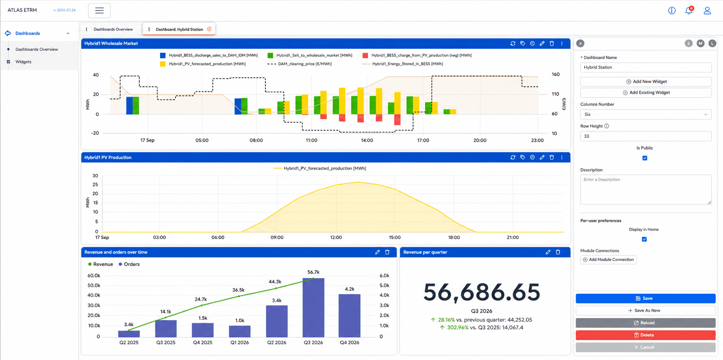723x360 pixels.
Task: Toggle Orders series in legend
Action: 129,264
